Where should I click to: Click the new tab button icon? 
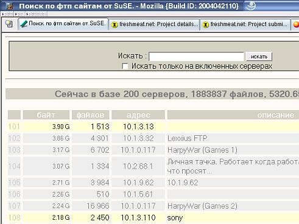(x=9, y=24)
